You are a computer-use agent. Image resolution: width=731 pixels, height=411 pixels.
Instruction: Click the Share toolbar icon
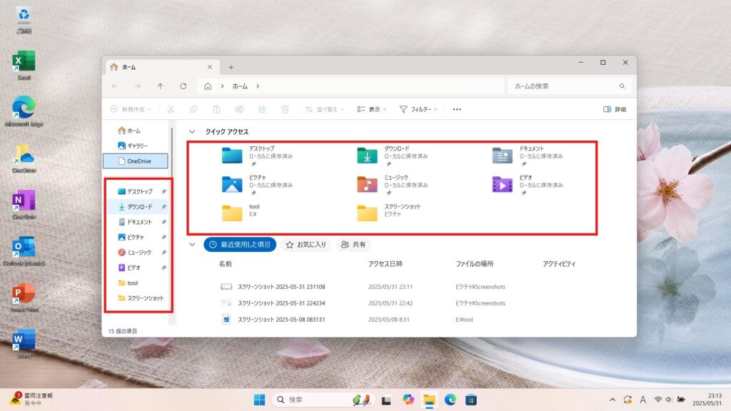point(262,109)
